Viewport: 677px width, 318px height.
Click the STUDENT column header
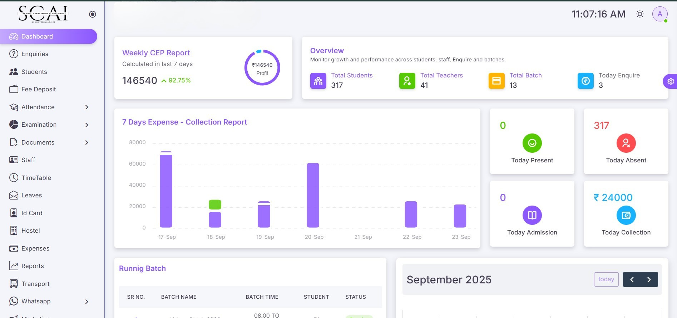(316, 297)
